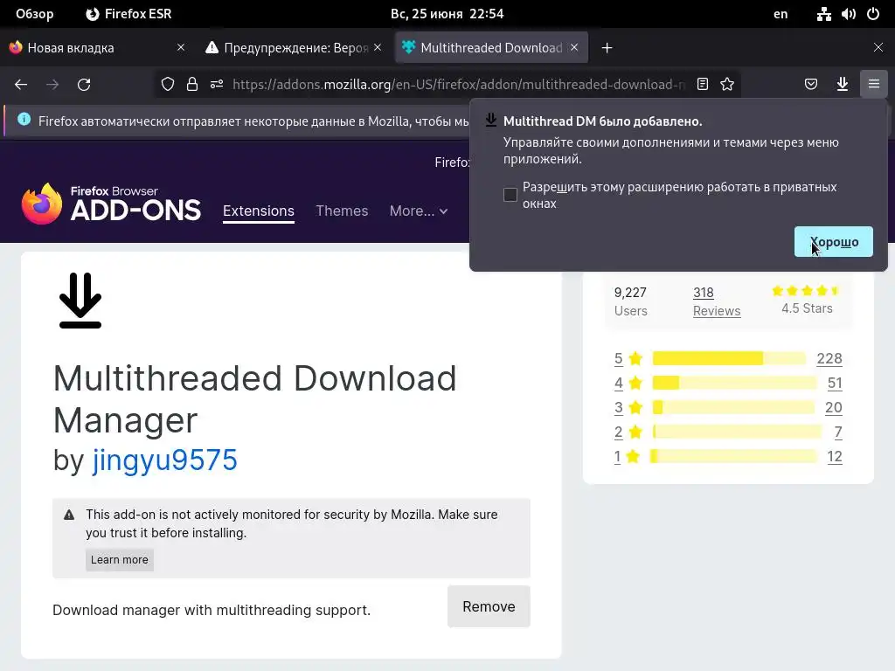Confirm with the Хорошо button
Viewport: 895px width, 671px height.
[x=833, y=241]
